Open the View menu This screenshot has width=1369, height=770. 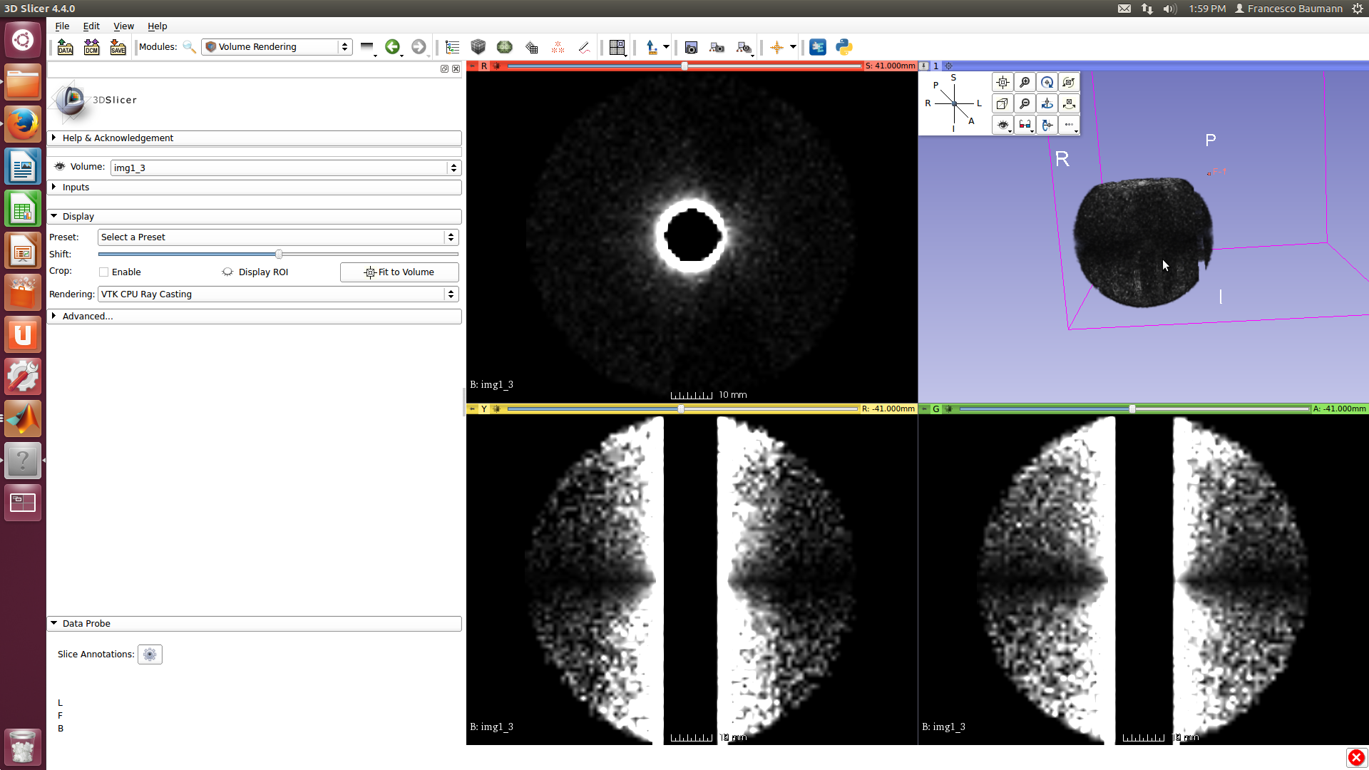click(123, 26)
